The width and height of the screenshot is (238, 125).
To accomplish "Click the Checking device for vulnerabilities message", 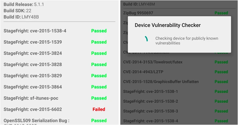I will tap(187, 41).
